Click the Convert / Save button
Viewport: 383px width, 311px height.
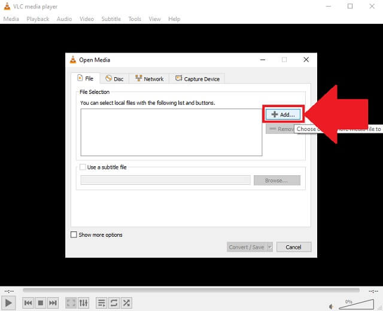point(247,247)
